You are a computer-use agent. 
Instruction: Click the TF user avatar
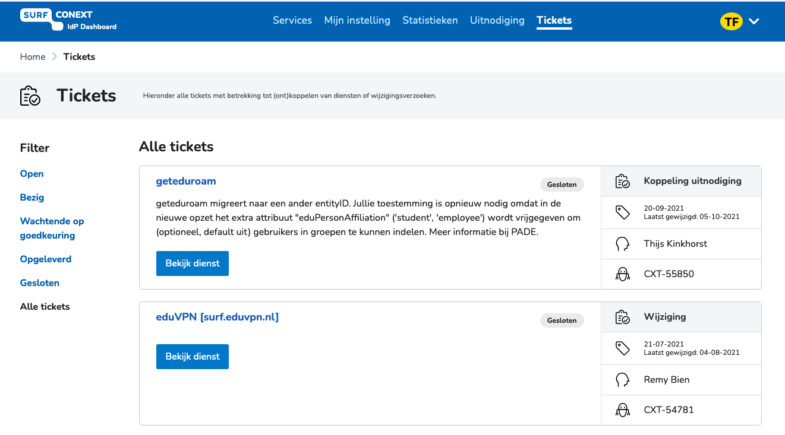pos(732,21)
